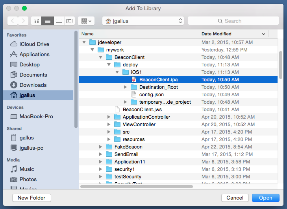Select the ViewController row name
Image resolution: width=287 pixels, height=209 pixels.
(x=139, y=125)
